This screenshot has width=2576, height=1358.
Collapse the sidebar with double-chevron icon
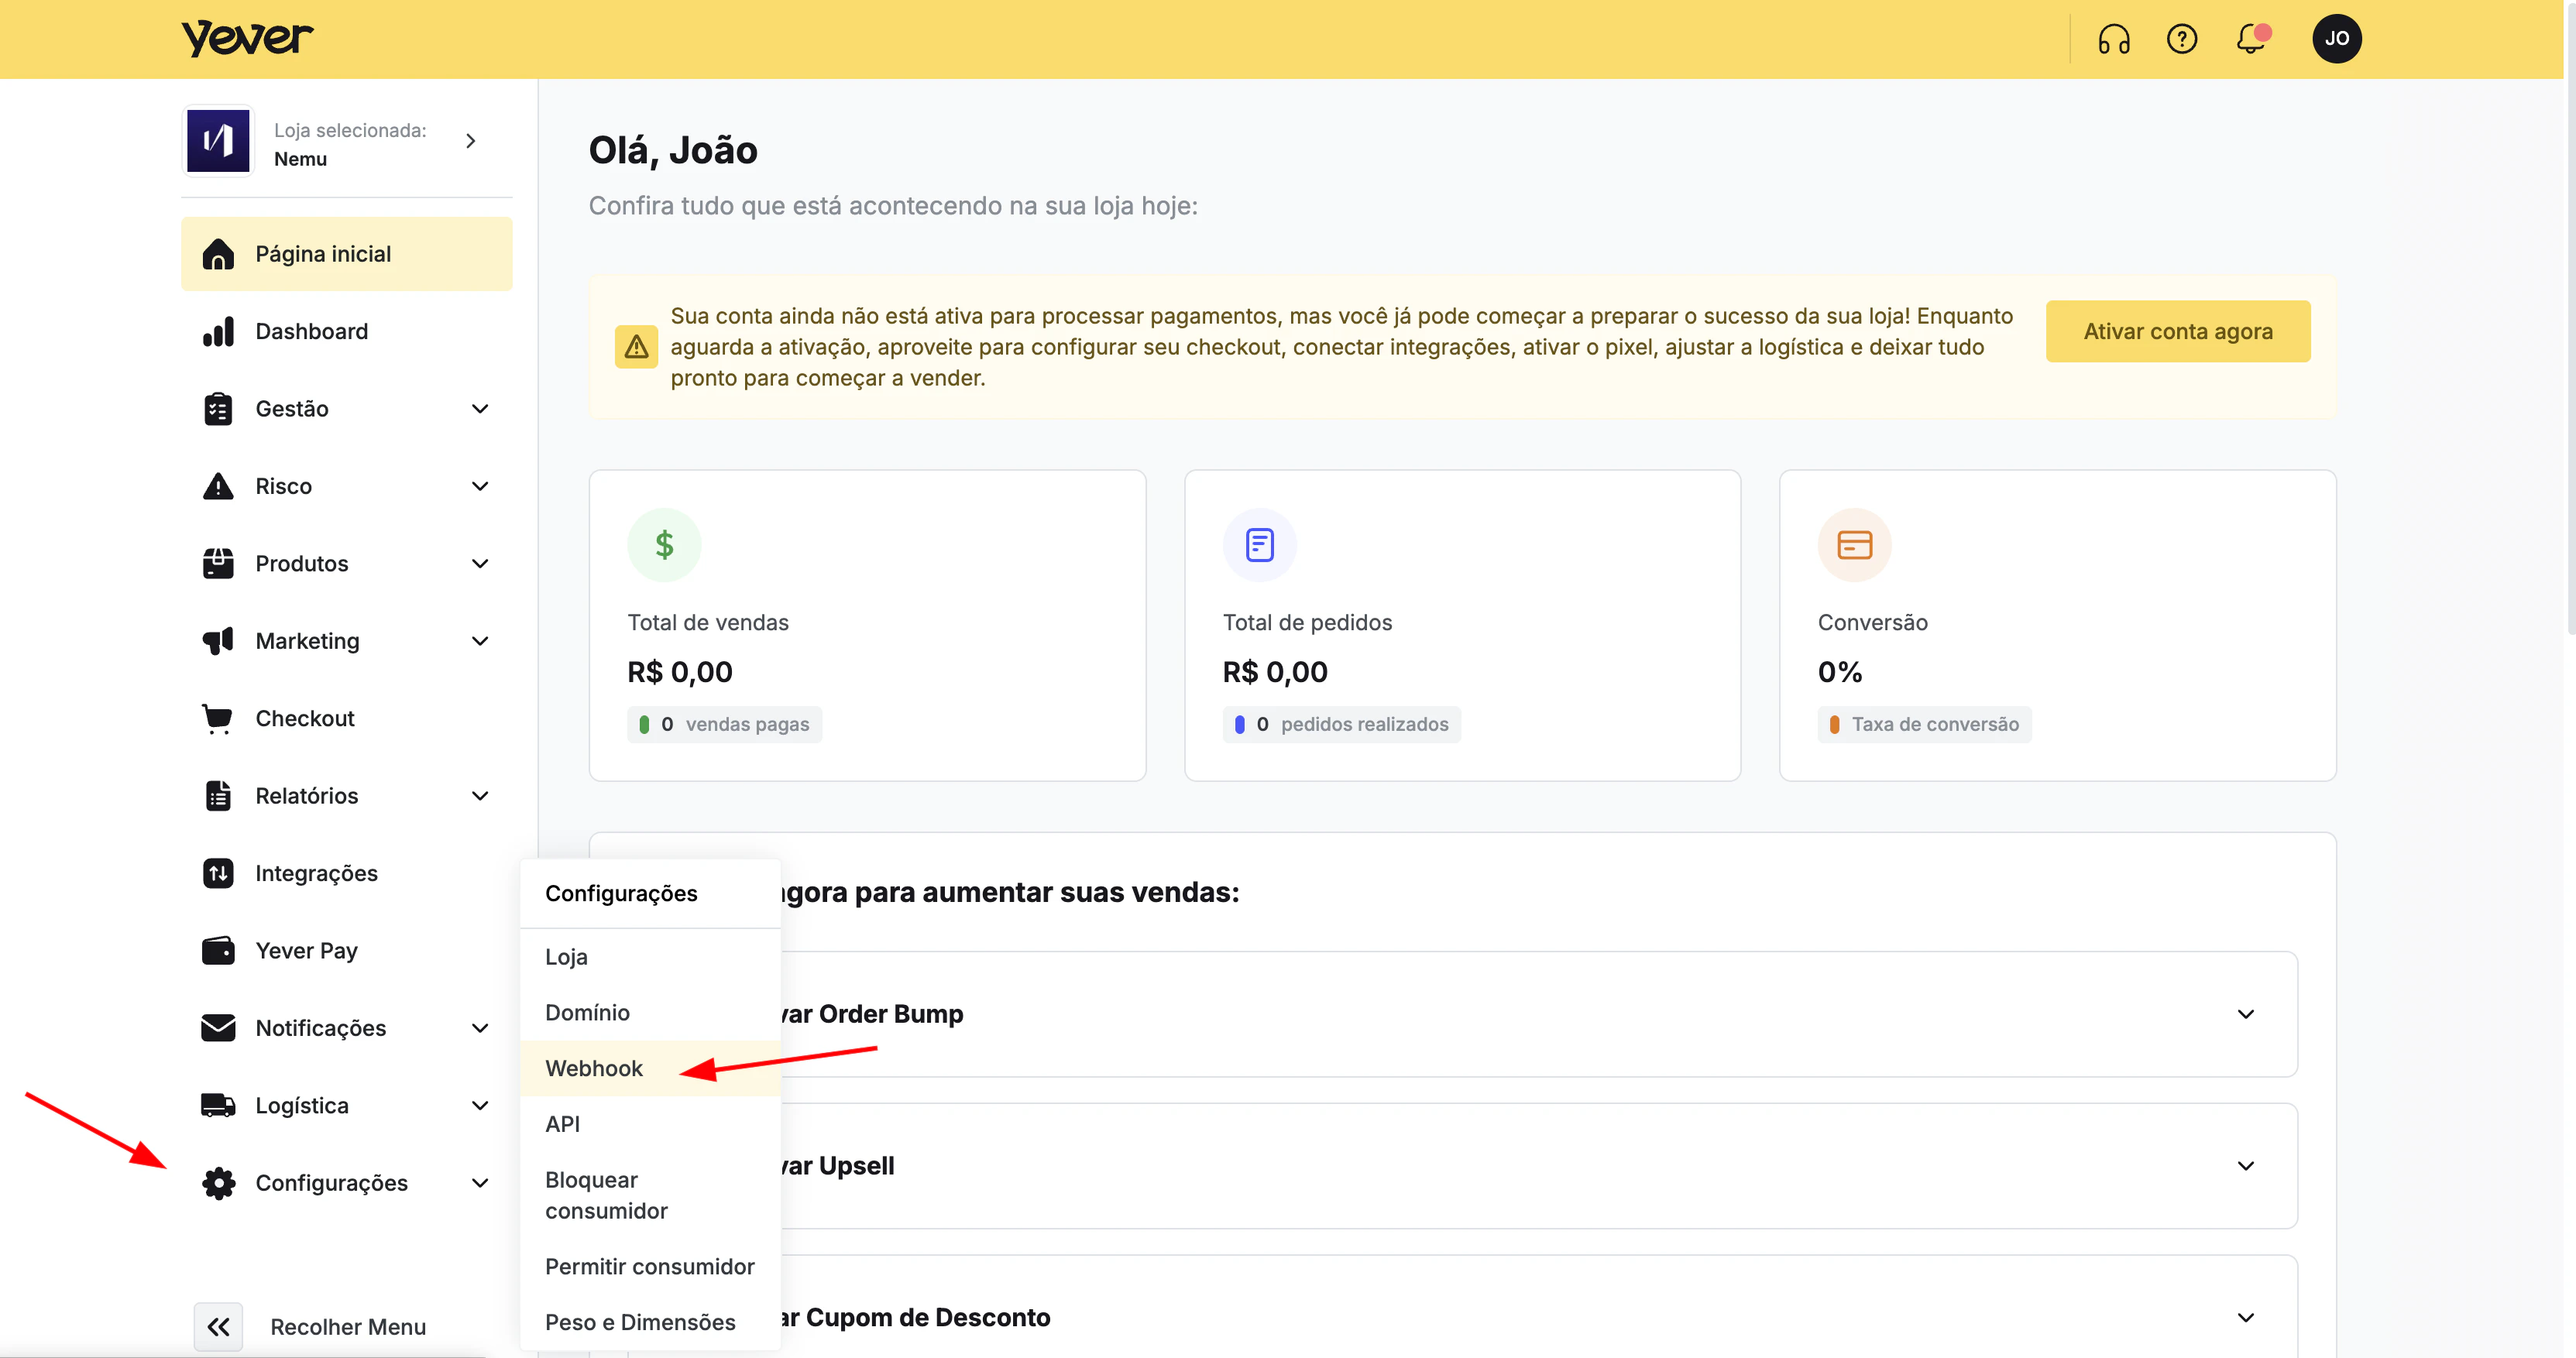click(x=218, y=1326)
